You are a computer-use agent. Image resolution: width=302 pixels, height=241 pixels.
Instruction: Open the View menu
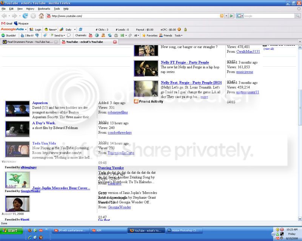click(20, 9)
